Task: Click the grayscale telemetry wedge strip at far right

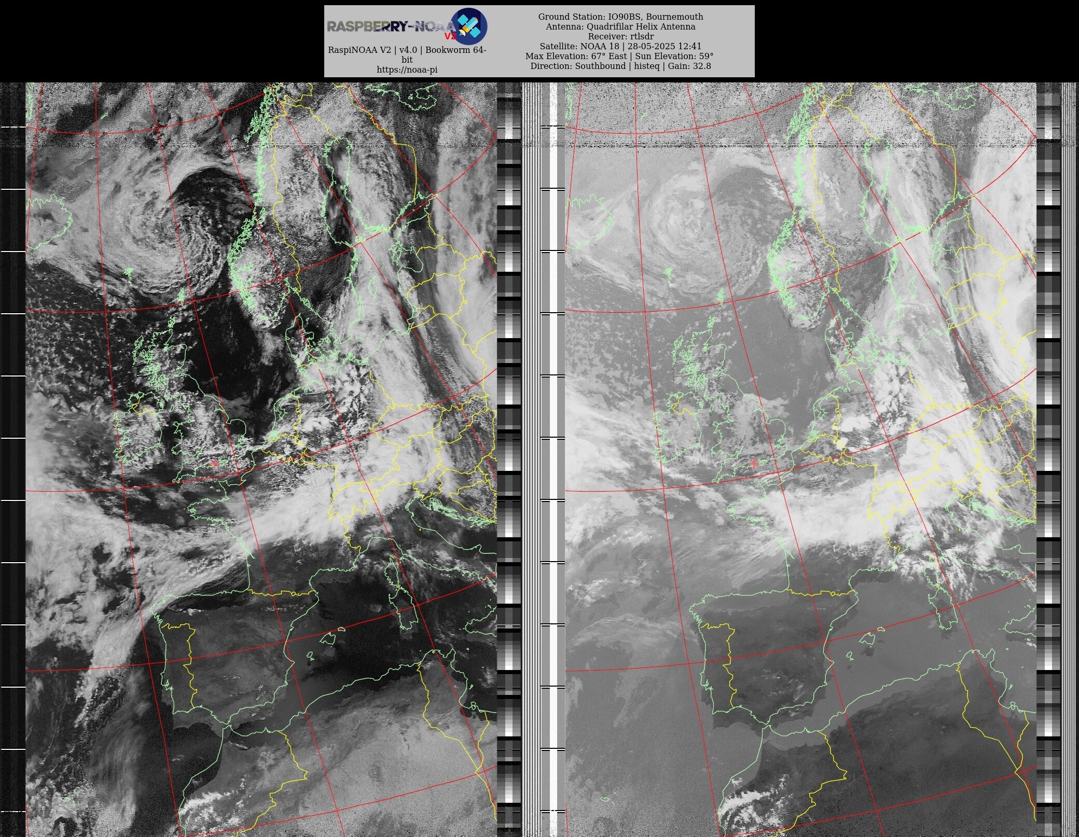Action: click(x=1048, y=459)
